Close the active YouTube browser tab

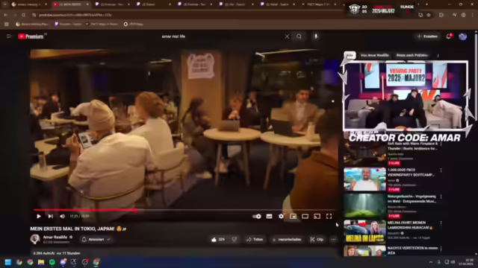(87, 4)
